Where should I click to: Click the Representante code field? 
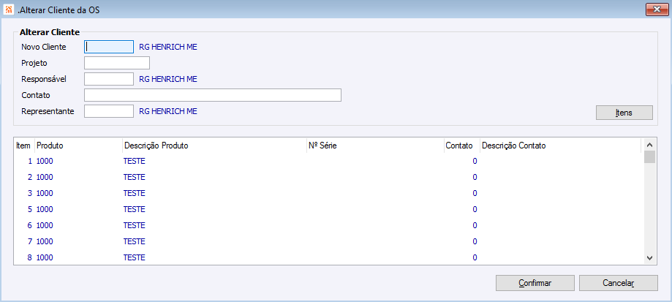coord(109,111)
